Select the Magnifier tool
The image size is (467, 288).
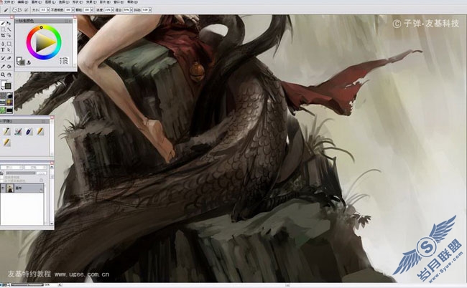coord(3,75)
